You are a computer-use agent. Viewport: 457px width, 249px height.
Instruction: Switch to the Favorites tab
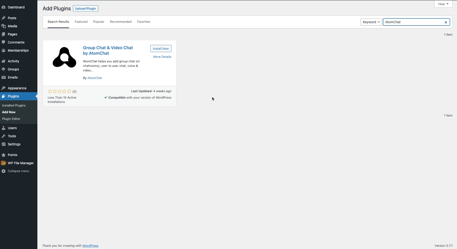(144, 22)
